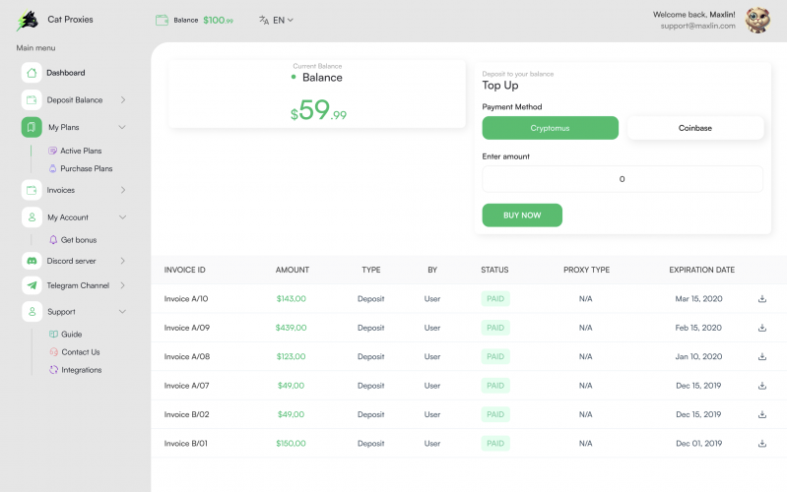The width and height of the screenshot is (787, 492).
Task: Select Coinbase payment method
Action: click(695, 128)
